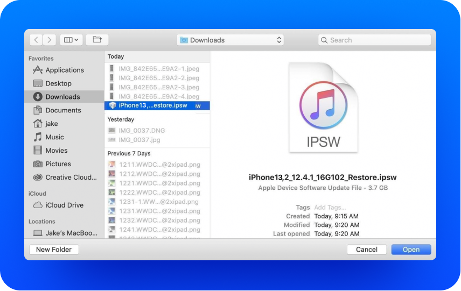Select IMG_0037.DNG file

(157, 130)
